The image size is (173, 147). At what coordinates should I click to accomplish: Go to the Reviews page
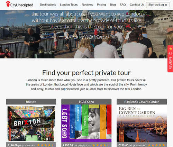tap(87, 5)
